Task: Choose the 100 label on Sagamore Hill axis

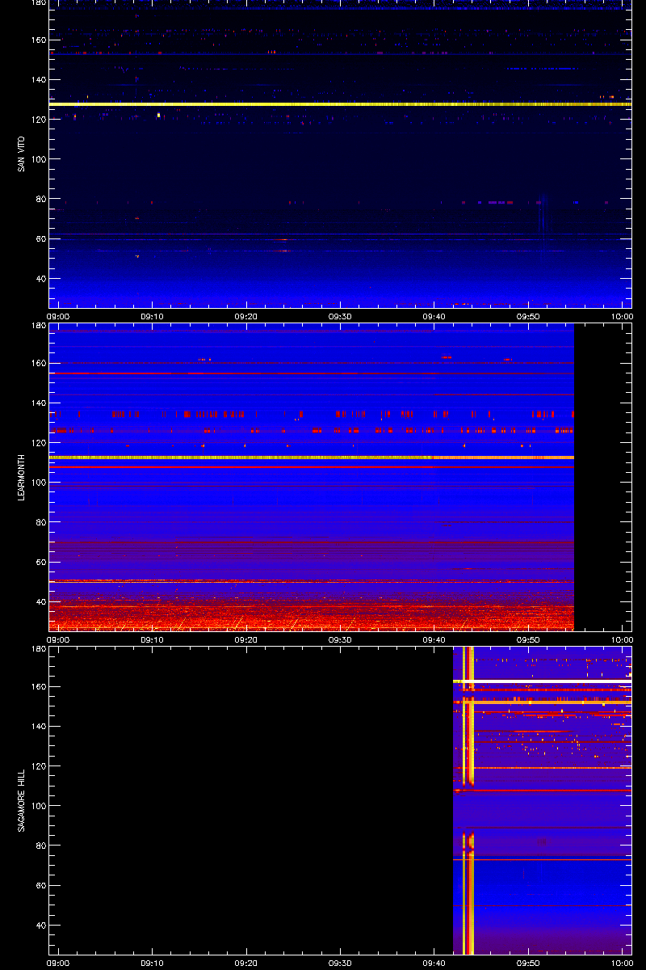Action: 37,805
